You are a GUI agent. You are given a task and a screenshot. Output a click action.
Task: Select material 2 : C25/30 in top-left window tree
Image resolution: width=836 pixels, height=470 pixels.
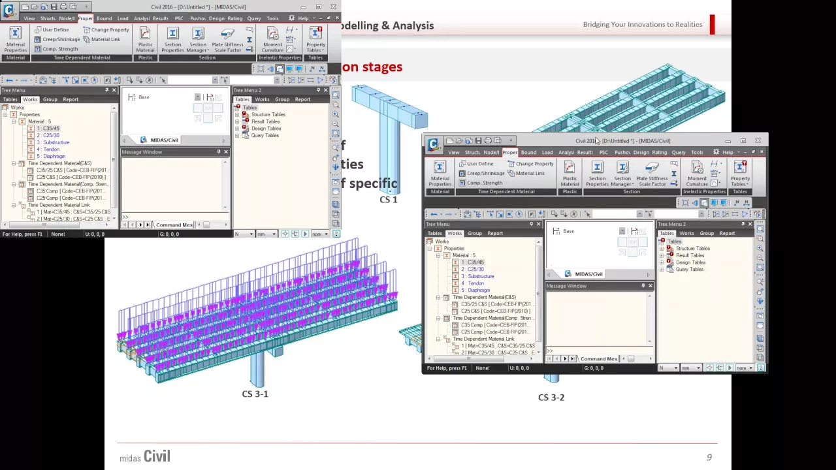tap(48, 135)
